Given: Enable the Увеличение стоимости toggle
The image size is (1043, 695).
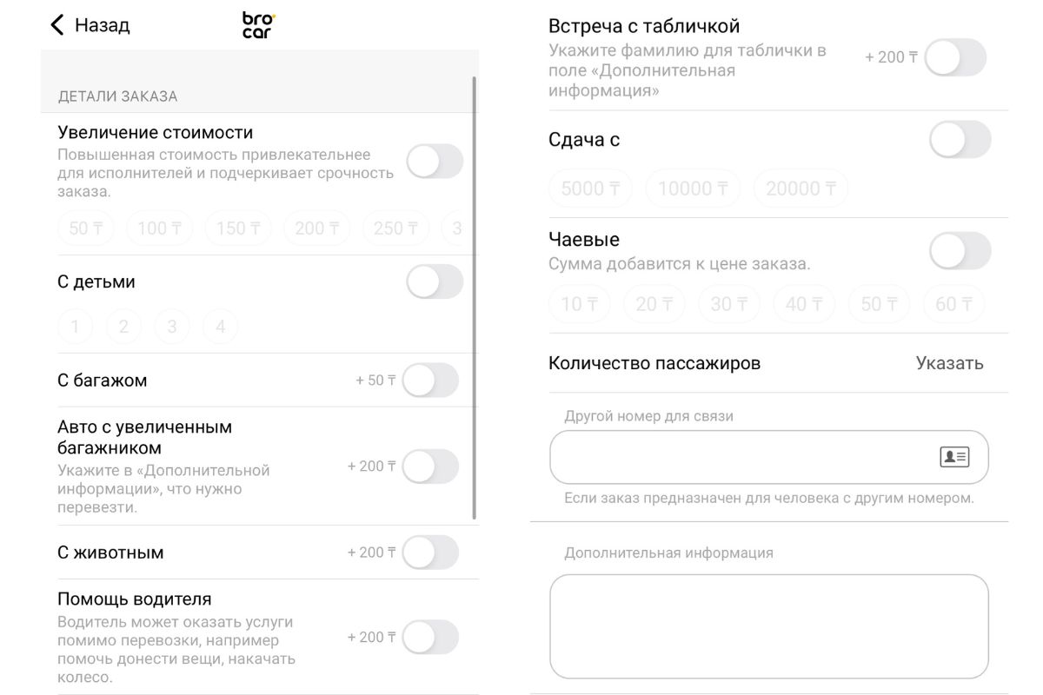Looking at the screenshot, I should 435,162.
